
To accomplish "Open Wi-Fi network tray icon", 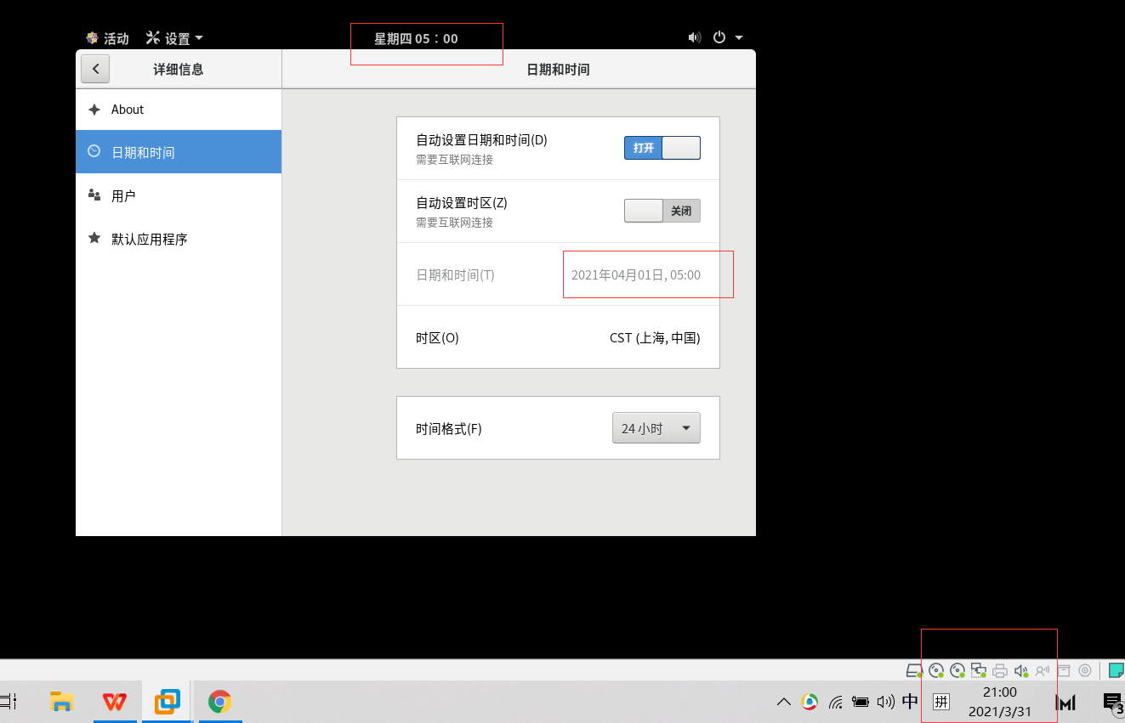I will [x=836, y=702].
